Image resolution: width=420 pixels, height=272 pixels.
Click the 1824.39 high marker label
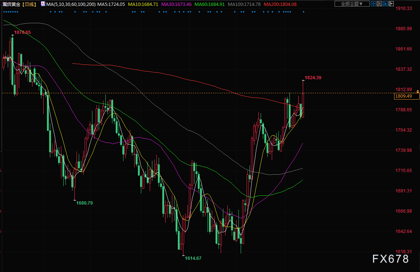313,78
